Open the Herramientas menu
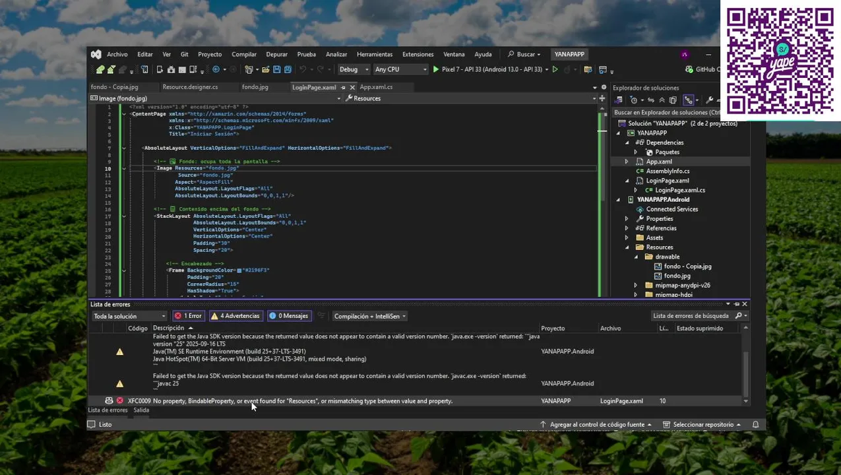This screenshot has height=475, width=841. (375, 54)
